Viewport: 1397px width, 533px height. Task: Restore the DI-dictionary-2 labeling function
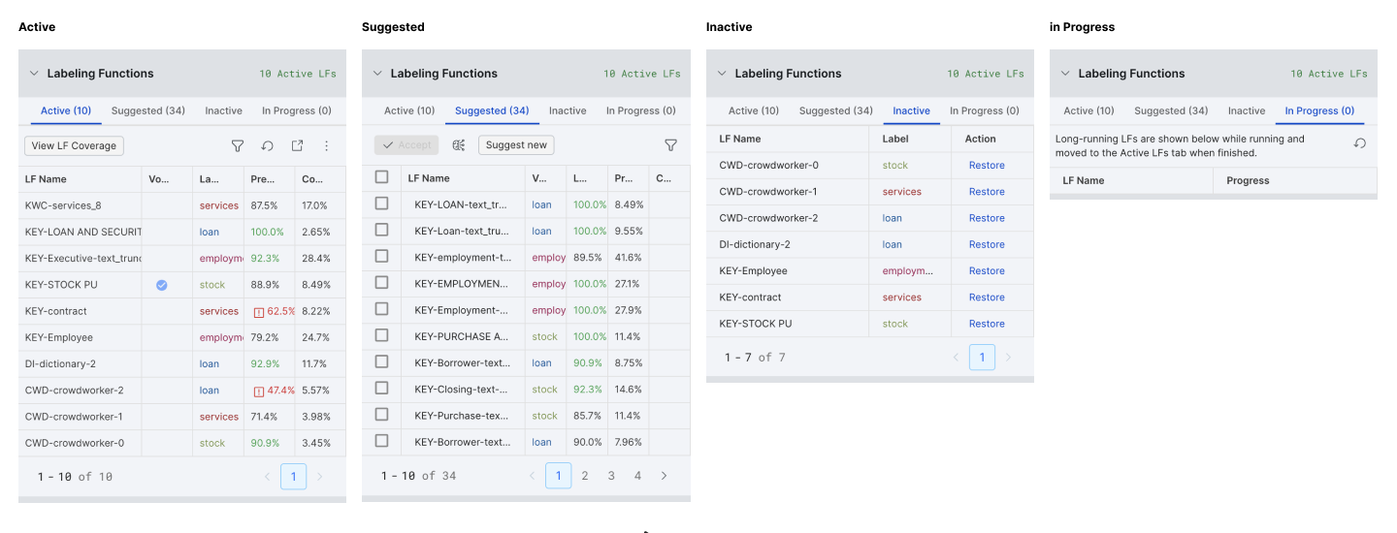click(x=987, y=245)
